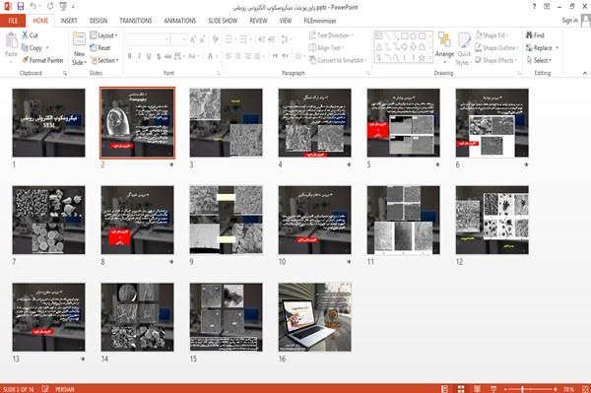
Task: Open the FILE tab
Action: [x=13, y=21]
